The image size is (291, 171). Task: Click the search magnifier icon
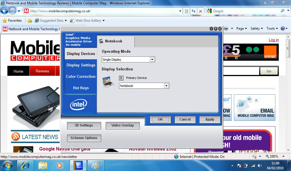(x=283, y=11)
